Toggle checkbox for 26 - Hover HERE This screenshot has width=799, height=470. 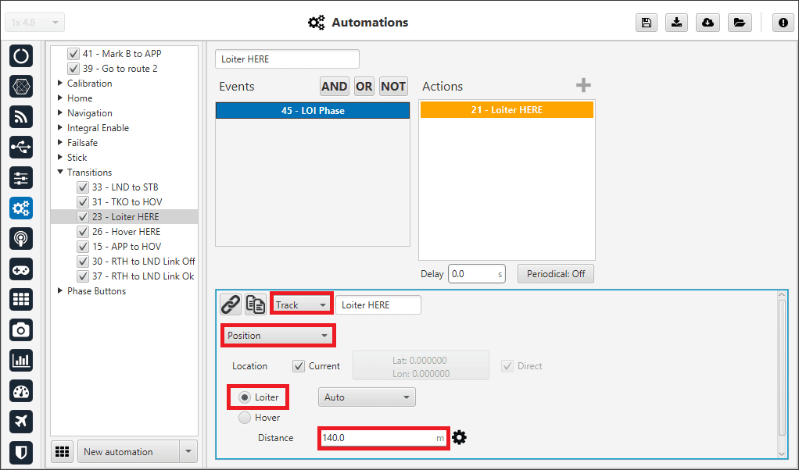coord(83,232)
